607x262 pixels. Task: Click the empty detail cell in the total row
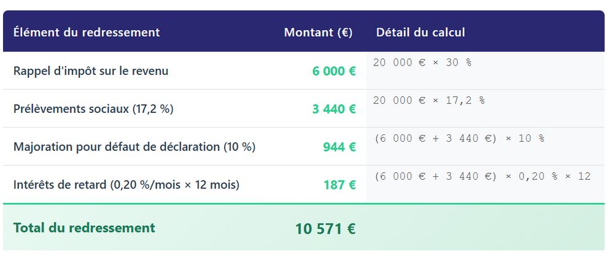[x=485, y=228]
